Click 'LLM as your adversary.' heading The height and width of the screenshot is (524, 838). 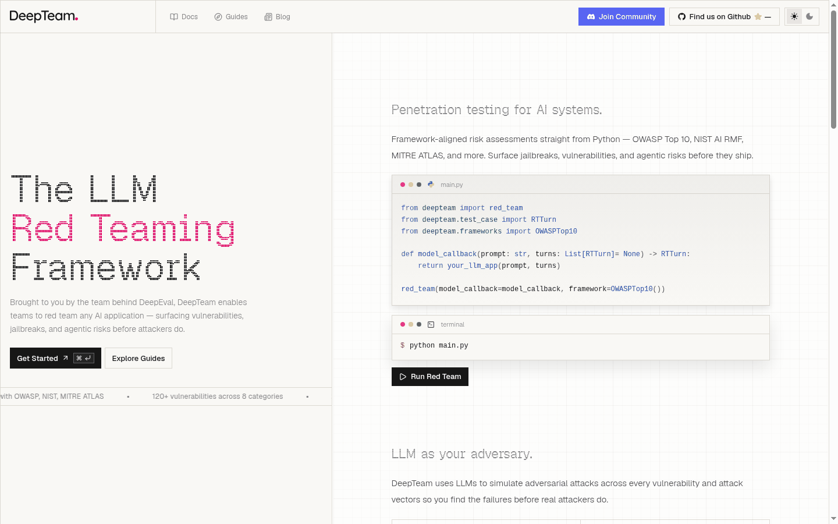(462, 454)
